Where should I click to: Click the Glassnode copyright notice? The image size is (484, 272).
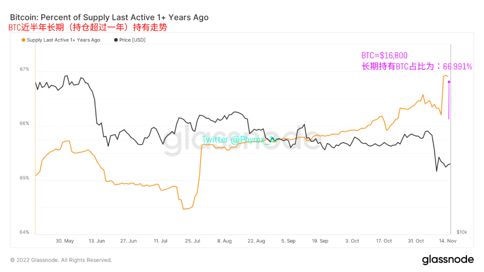point(61,260)
